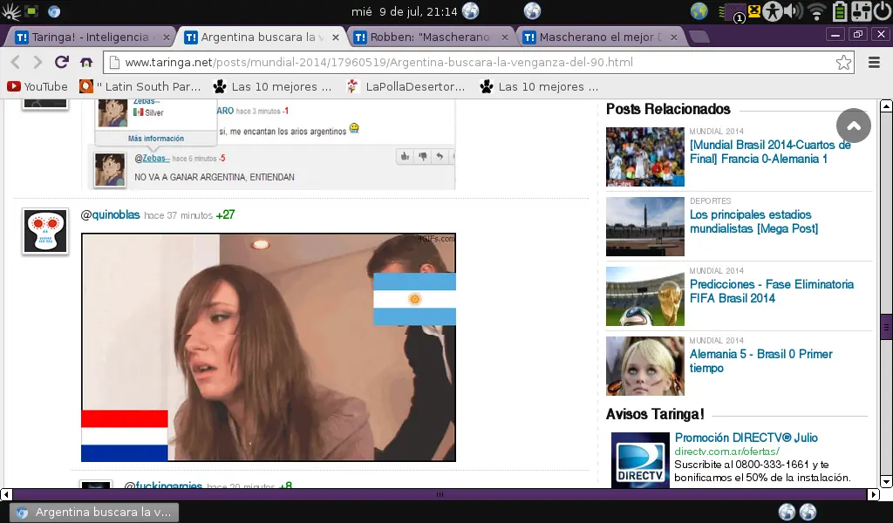
Task: Click the back-to-top round arrow button
Action: (853, 126)
